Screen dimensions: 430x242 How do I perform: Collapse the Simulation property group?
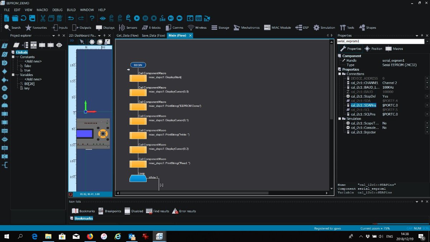[340, 119]
